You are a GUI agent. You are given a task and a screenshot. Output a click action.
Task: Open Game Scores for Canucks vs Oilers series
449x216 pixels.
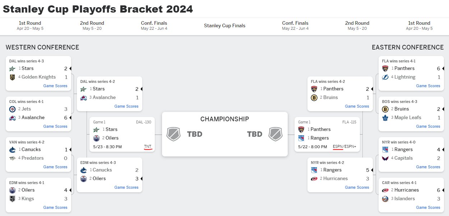click(126, 187)
